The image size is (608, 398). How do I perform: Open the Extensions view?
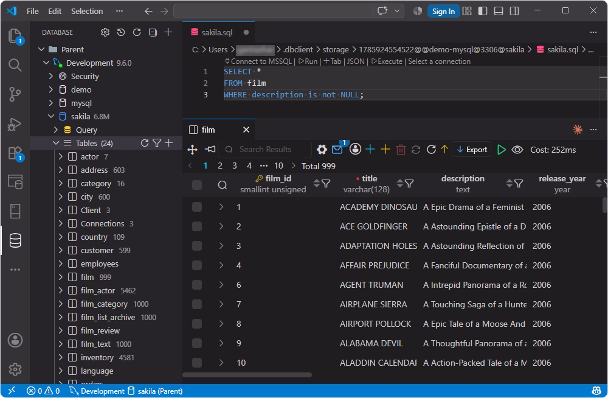(15, 153)
